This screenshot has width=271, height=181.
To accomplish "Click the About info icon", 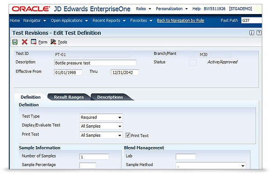I will click(252, 33).
